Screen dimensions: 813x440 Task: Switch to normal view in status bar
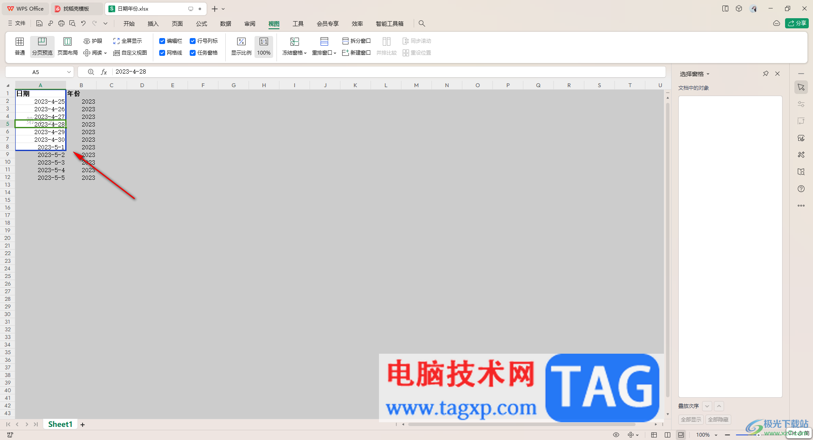click(654, 435)
